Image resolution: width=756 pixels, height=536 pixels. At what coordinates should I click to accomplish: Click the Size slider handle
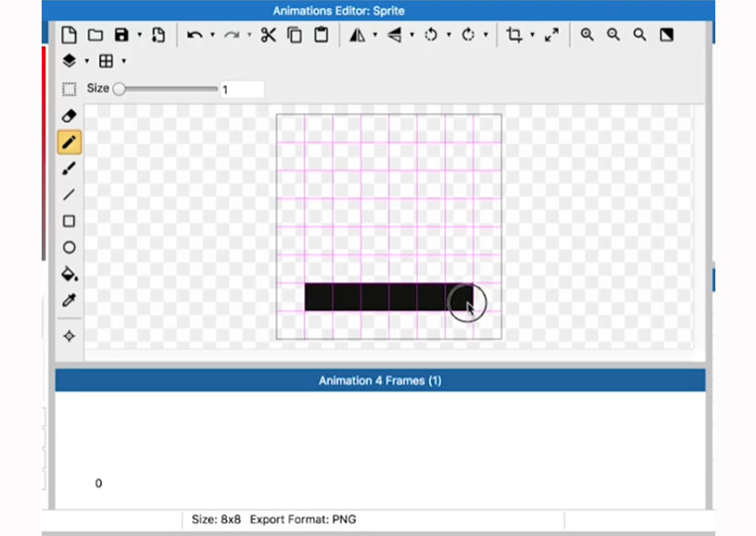(119, 89)
